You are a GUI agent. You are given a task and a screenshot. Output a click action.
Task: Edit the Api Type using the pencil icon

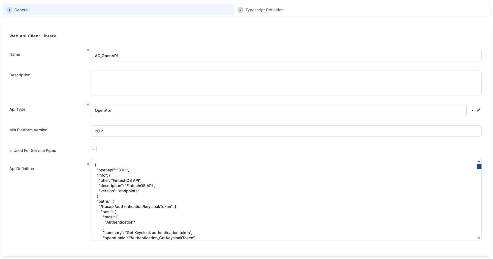coord(479,110)
